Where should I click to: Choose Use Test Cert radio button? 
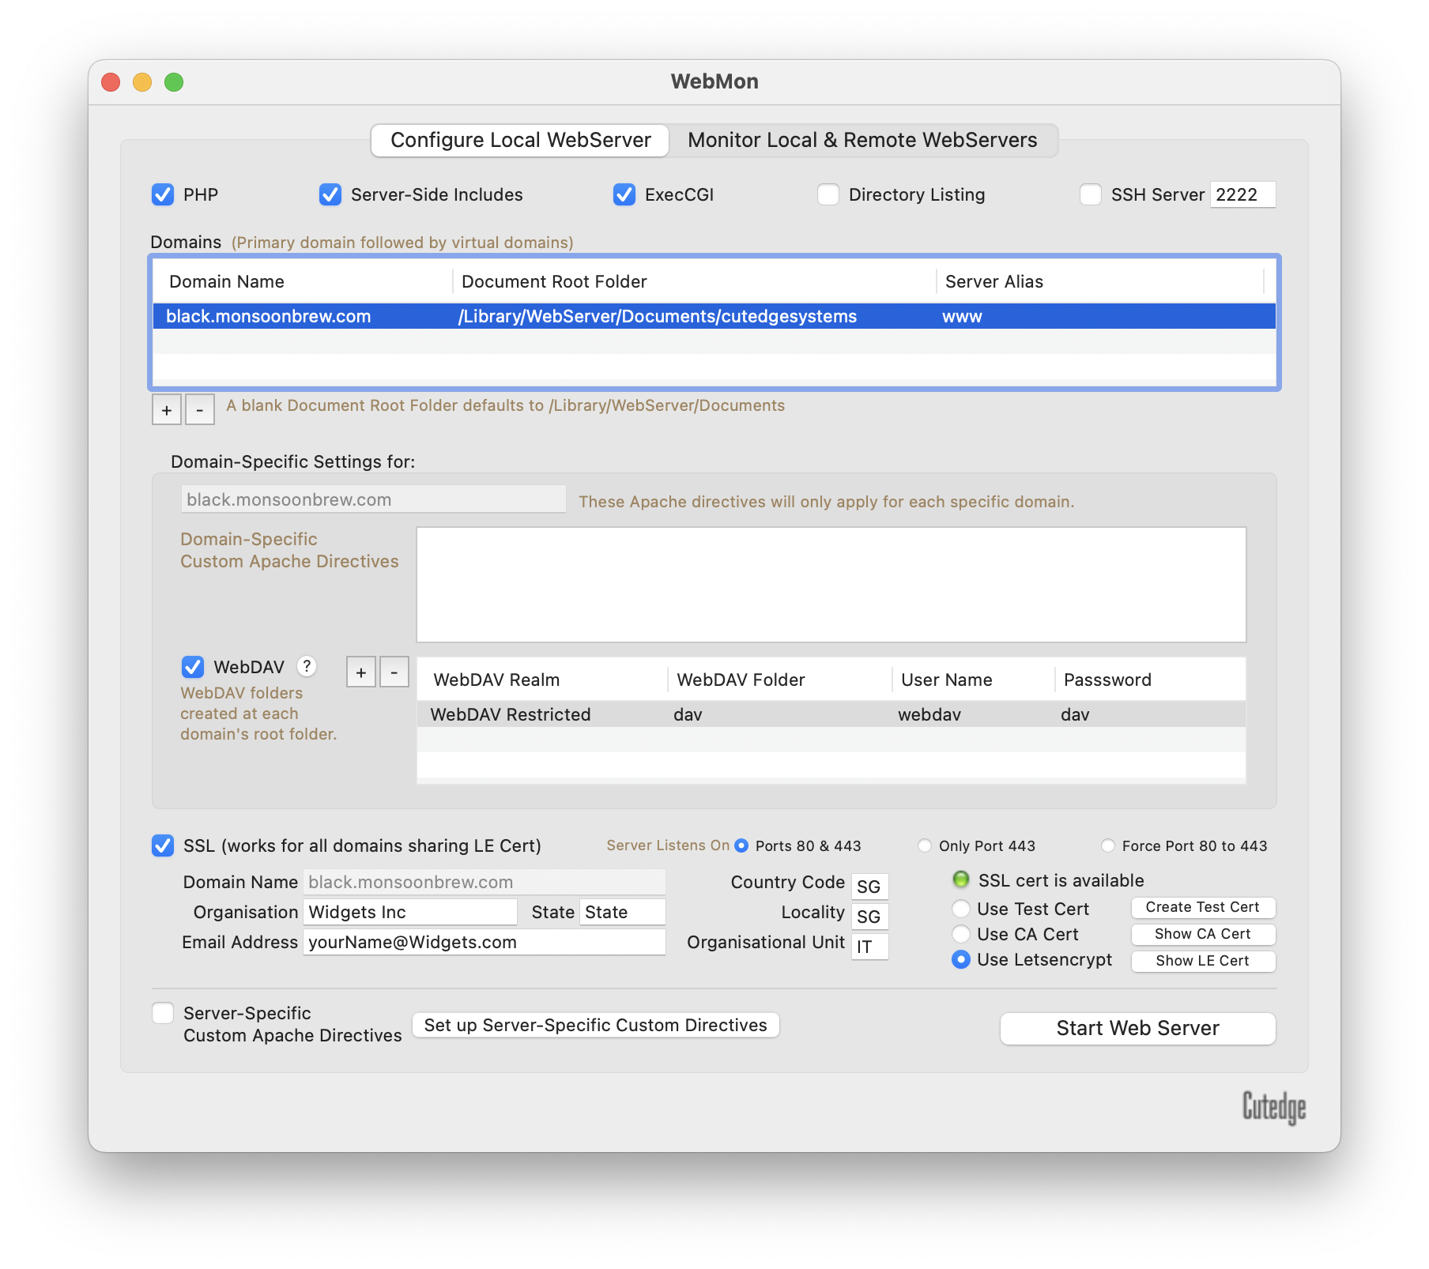point(961,909)
